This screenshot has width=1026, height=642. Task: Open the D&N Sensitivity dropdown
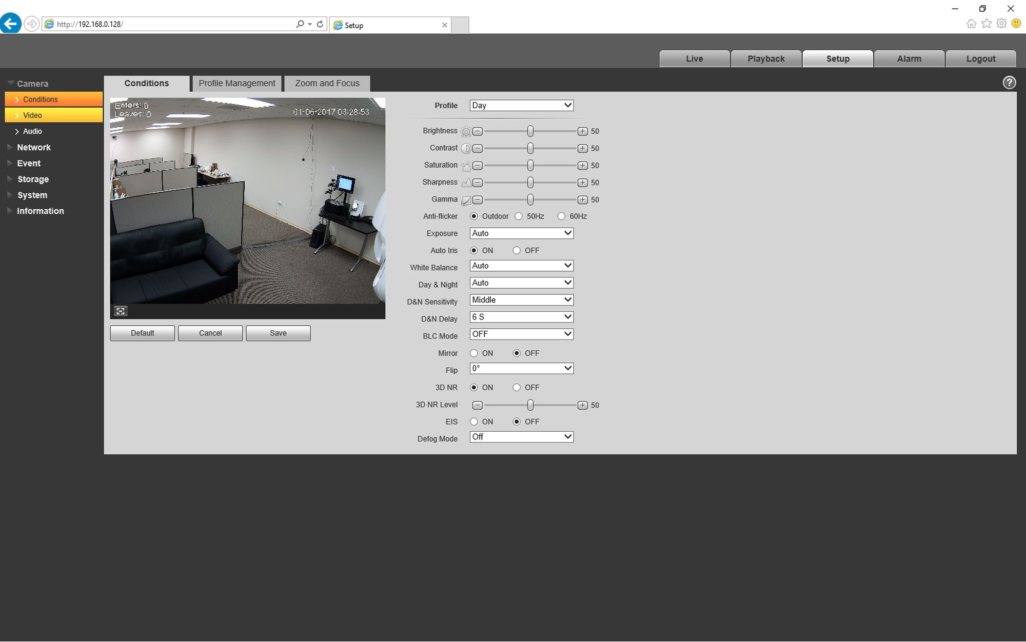point(522,300)
